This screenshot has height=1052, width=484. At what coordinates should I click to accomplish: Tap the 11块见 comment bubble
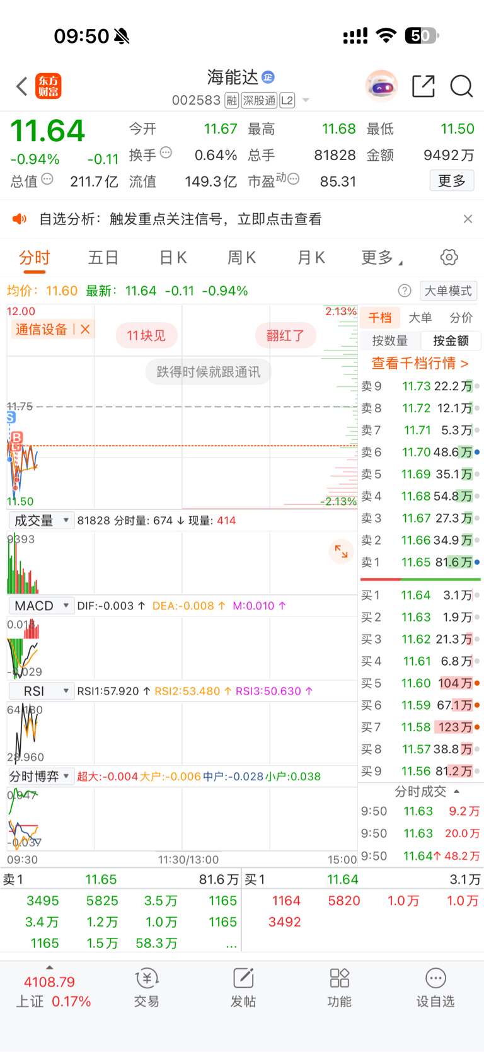[x=146, y=335]
